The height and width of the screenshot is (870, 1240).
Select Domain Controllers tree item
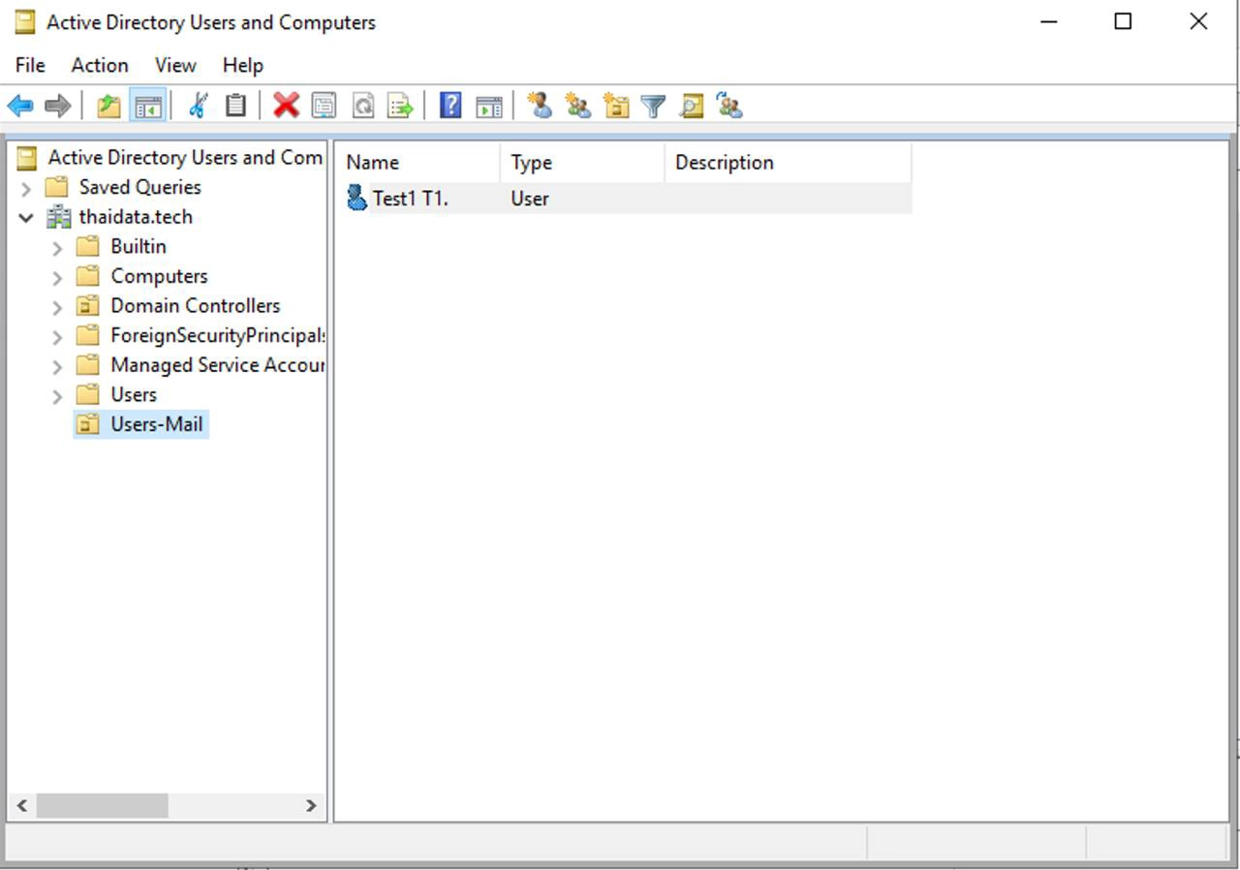coord(195,305)
